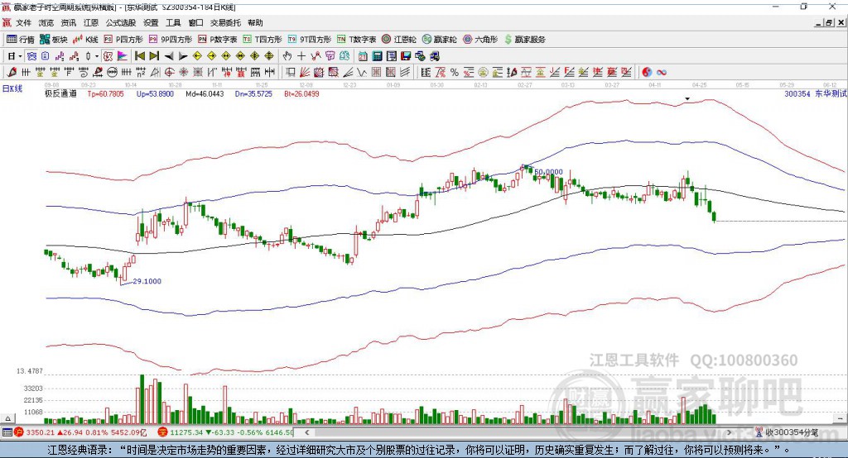Open the calendar 21 icon
Screen dimensions: 848x458
tap(363, 56)
